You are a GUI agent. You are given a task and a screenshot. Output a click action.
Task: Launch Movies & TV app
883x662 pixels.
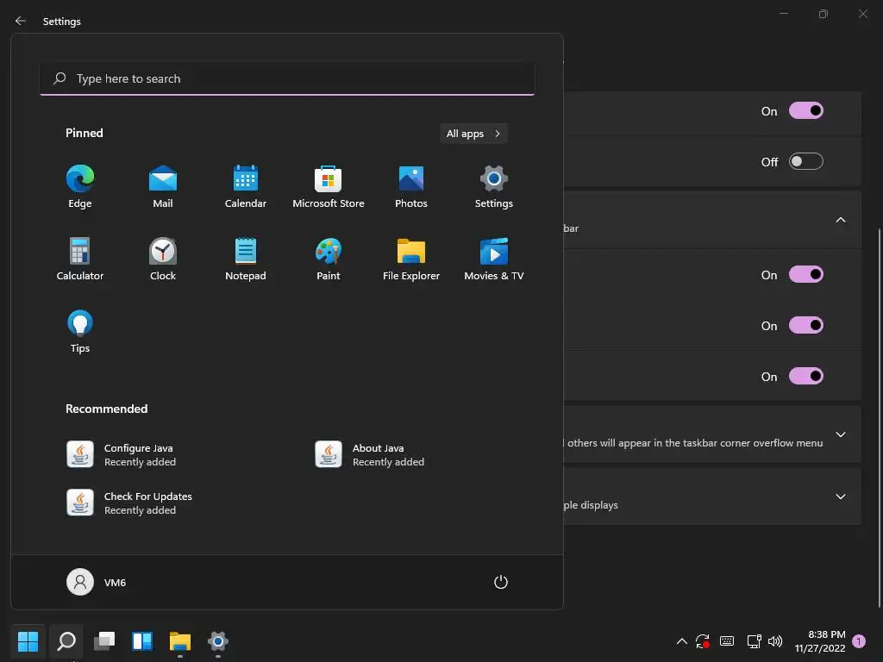coord(494,259)
